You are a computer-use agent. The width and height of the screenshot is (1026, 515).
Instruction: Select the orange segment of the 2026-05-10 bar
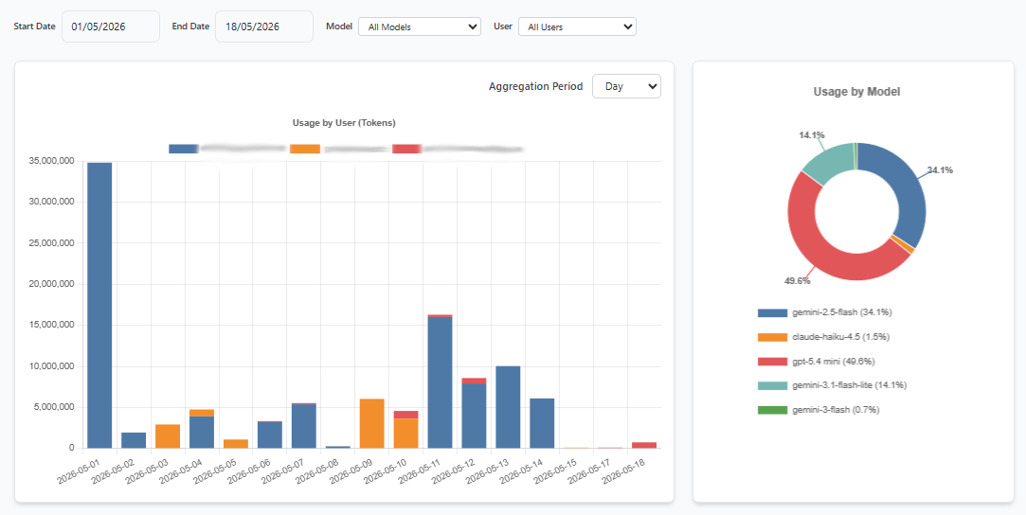(405, 434)
